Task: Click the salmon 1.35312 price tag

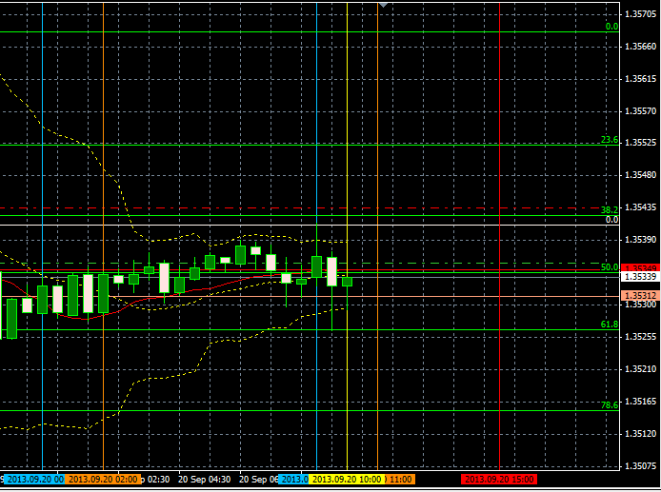Action: pyautogui.click(x=640, y=296)
